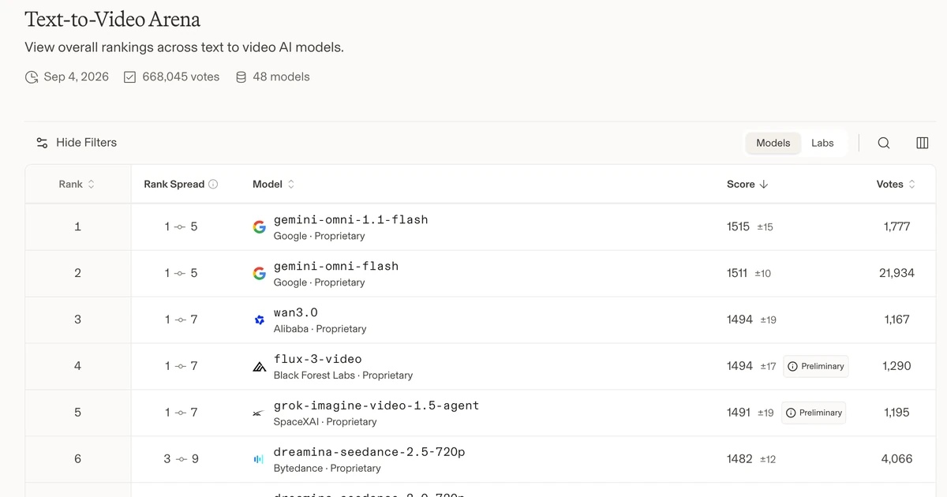The image size is (947, 497).
Task: Sort table by Rank column
Action: tap(77, 184)
